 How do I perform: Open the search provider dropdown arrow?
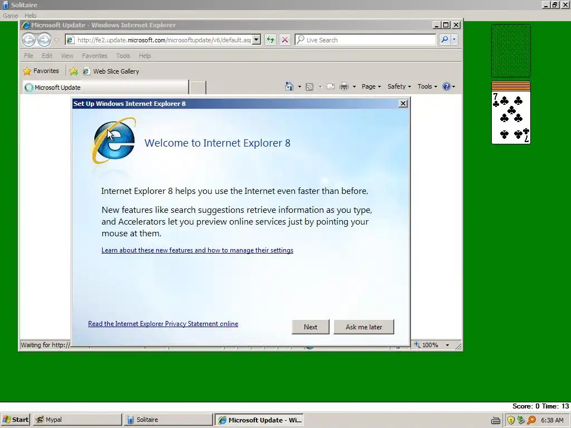(454, 40)
